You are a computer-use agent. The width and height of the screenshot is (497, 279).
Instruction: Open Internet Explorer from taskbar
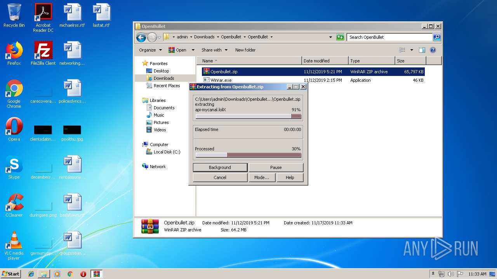[x=31, y=274]
